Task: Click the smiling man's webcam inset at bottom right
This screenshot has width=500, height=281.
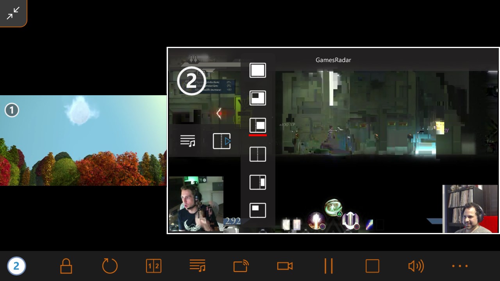Action: (x=470, y=209)
